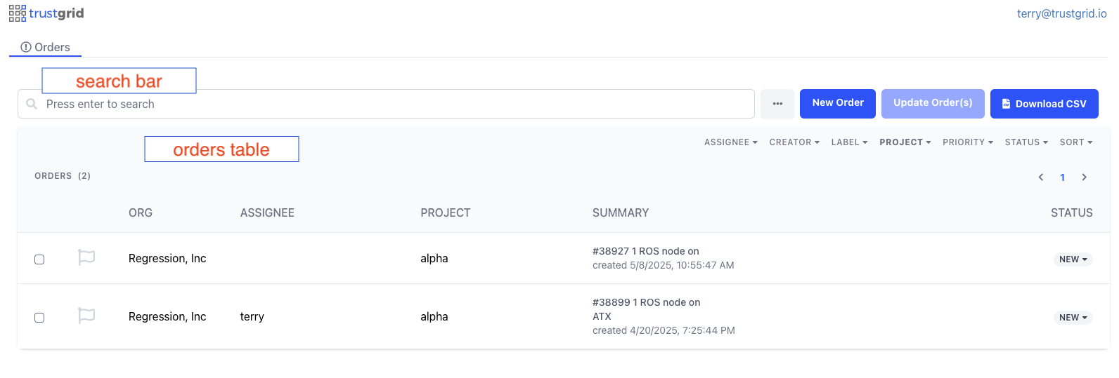This screenshot has height=378, width=1119.
Task: Change status NEW dropdown for order #38927
Action: (1073, 259)
